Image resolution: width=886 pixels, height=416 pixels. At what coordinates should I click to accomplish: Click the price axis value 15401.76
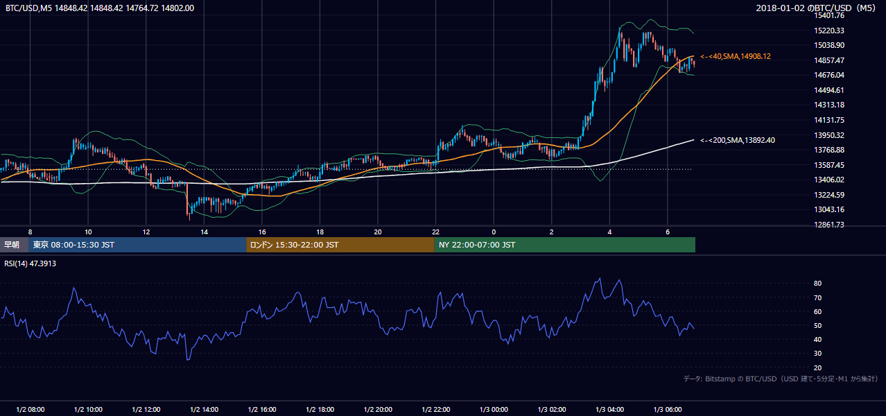click(831, 15)
